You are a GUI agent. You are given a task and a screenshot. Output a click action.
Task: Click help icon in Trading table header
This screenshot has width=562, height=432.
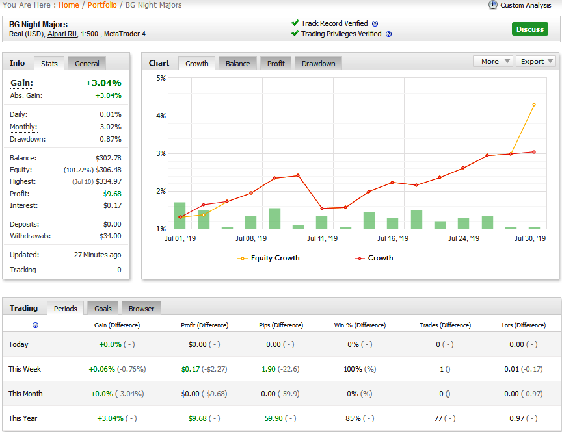click(35, 325)
